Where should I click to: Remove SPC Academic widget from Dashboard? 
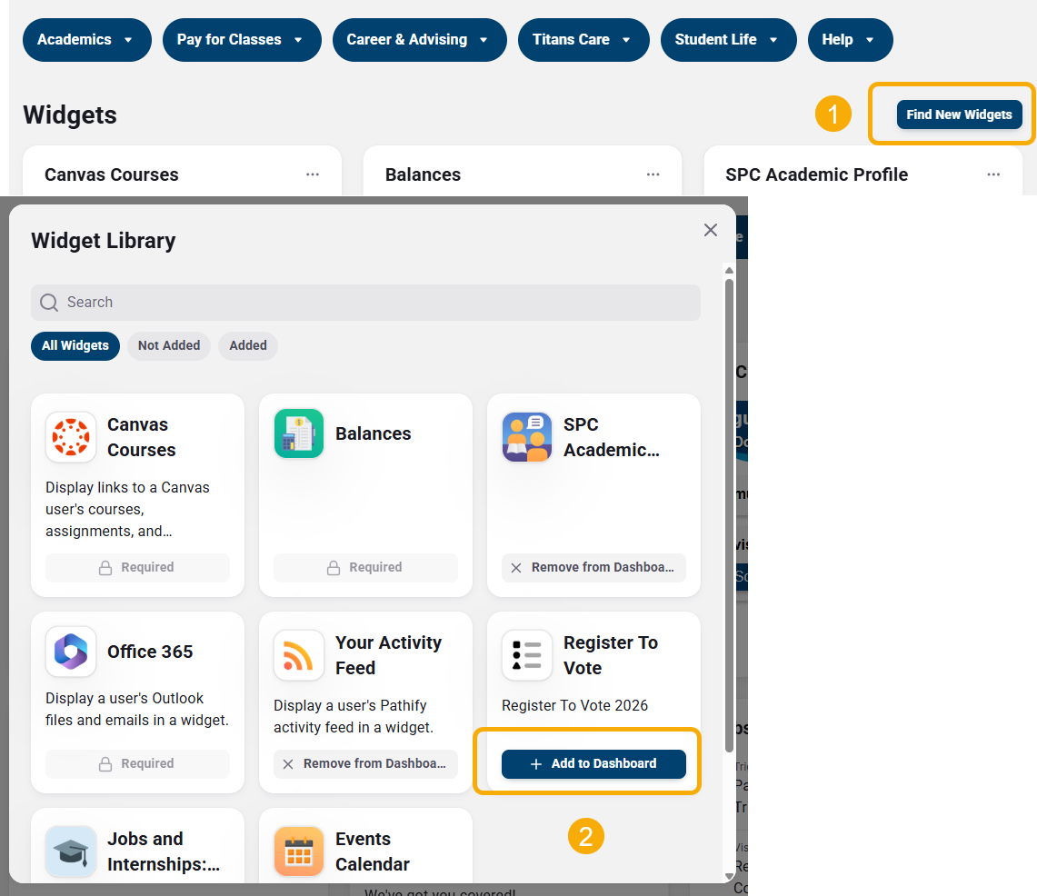pyautogui.click(x=593, y=567)
